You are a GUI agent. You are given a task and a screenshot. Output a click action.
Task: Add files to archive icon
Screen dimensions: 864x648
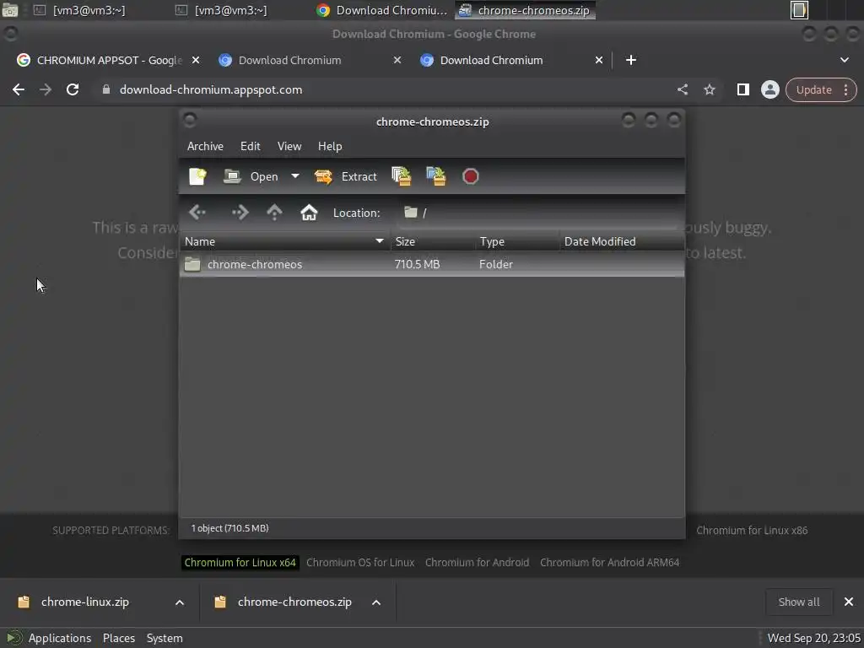click(401, 176)
